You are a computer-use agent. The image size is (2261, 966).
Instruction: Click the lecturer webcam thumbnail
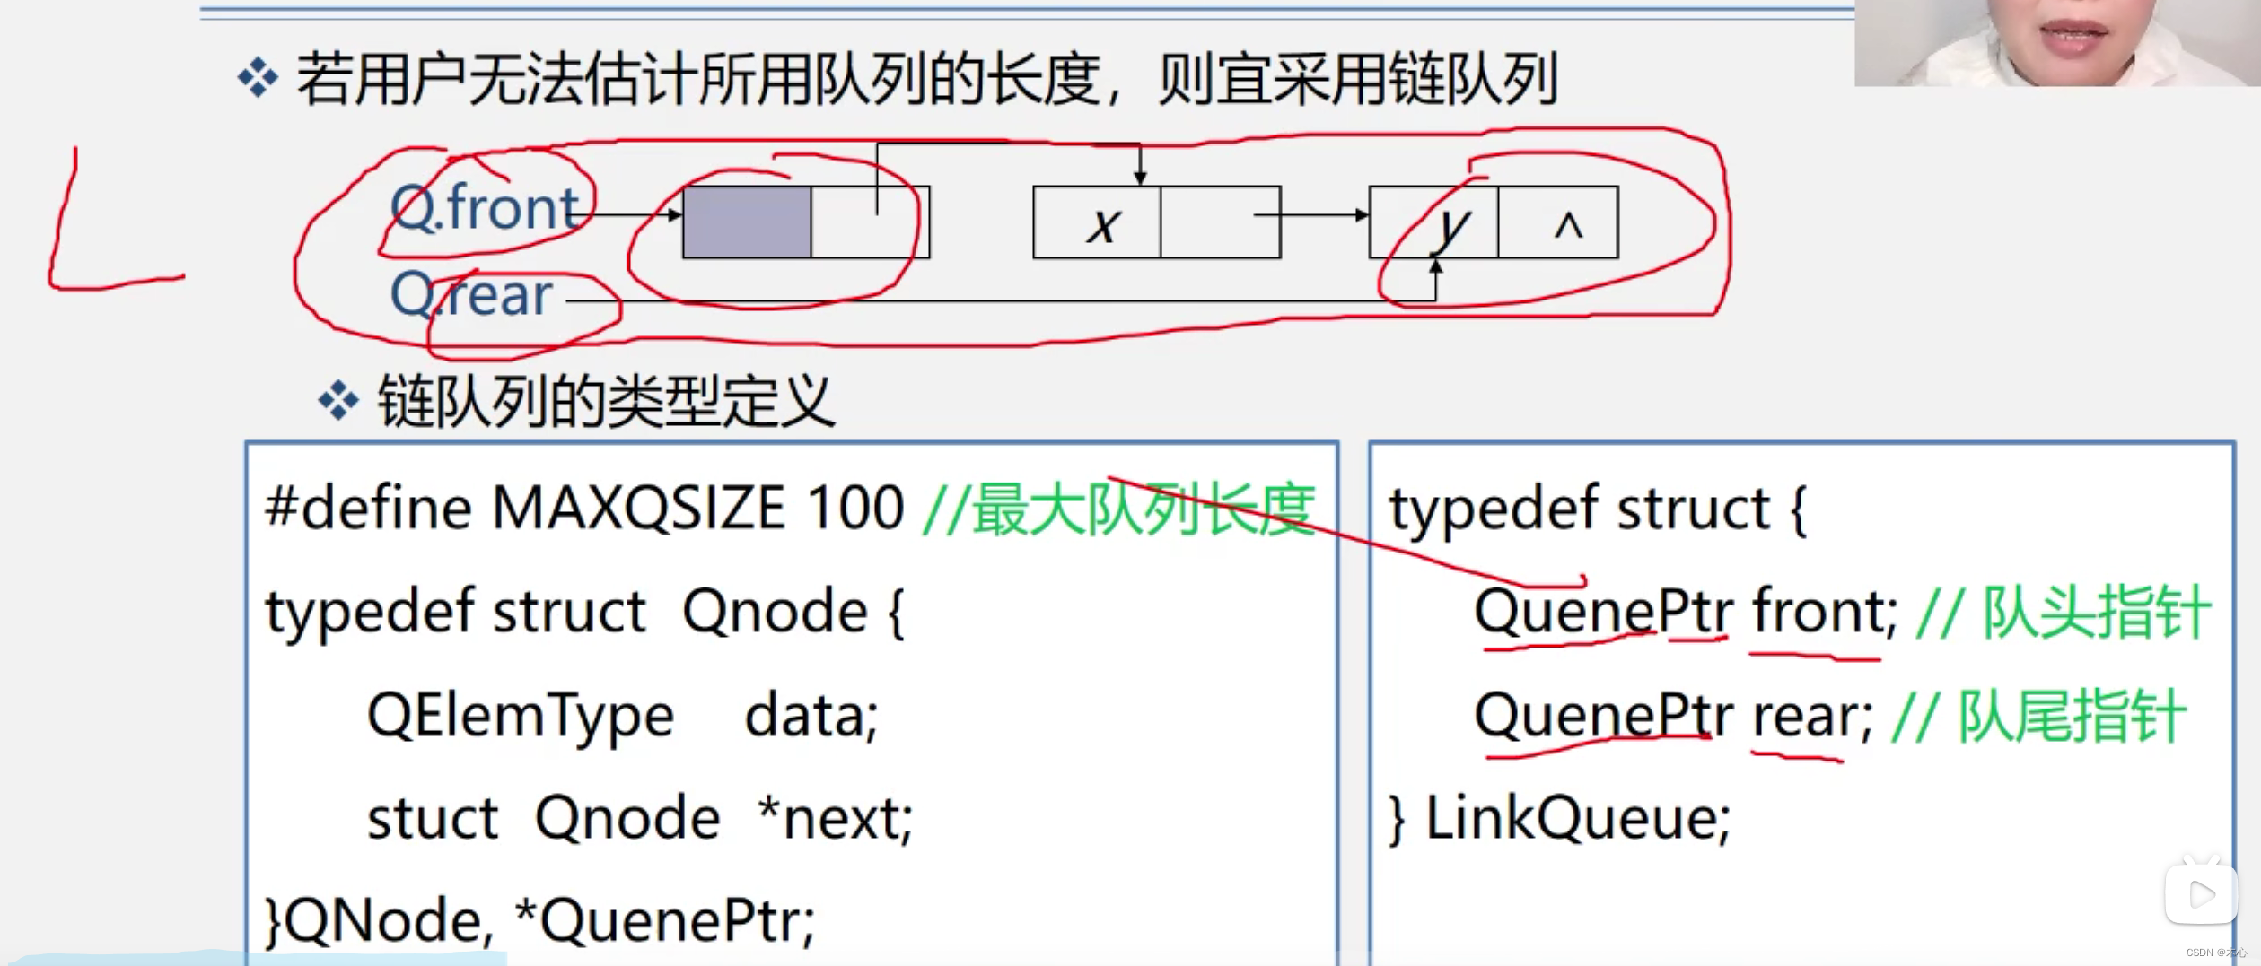point(2057,43)
